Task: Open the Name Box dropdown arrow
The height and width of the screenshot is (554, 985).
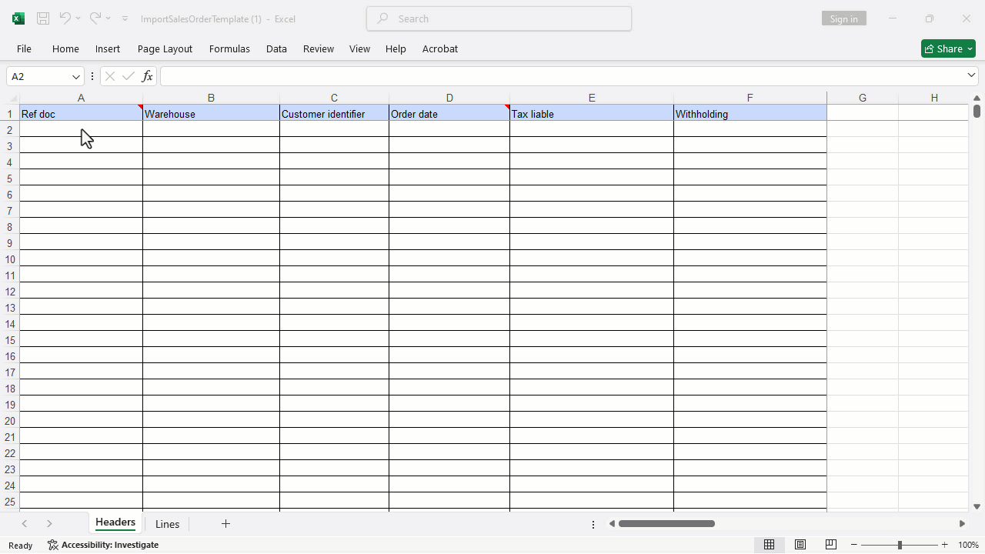Action: pyautogui.click(x=76, y=76)
